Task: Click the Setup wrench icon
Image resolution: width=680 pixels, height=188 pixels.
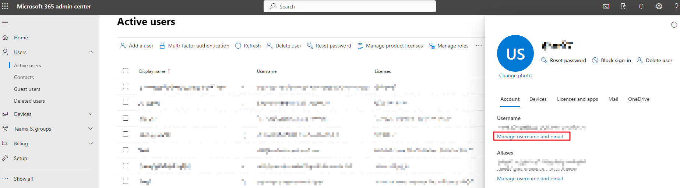Action: pos(5,158)
